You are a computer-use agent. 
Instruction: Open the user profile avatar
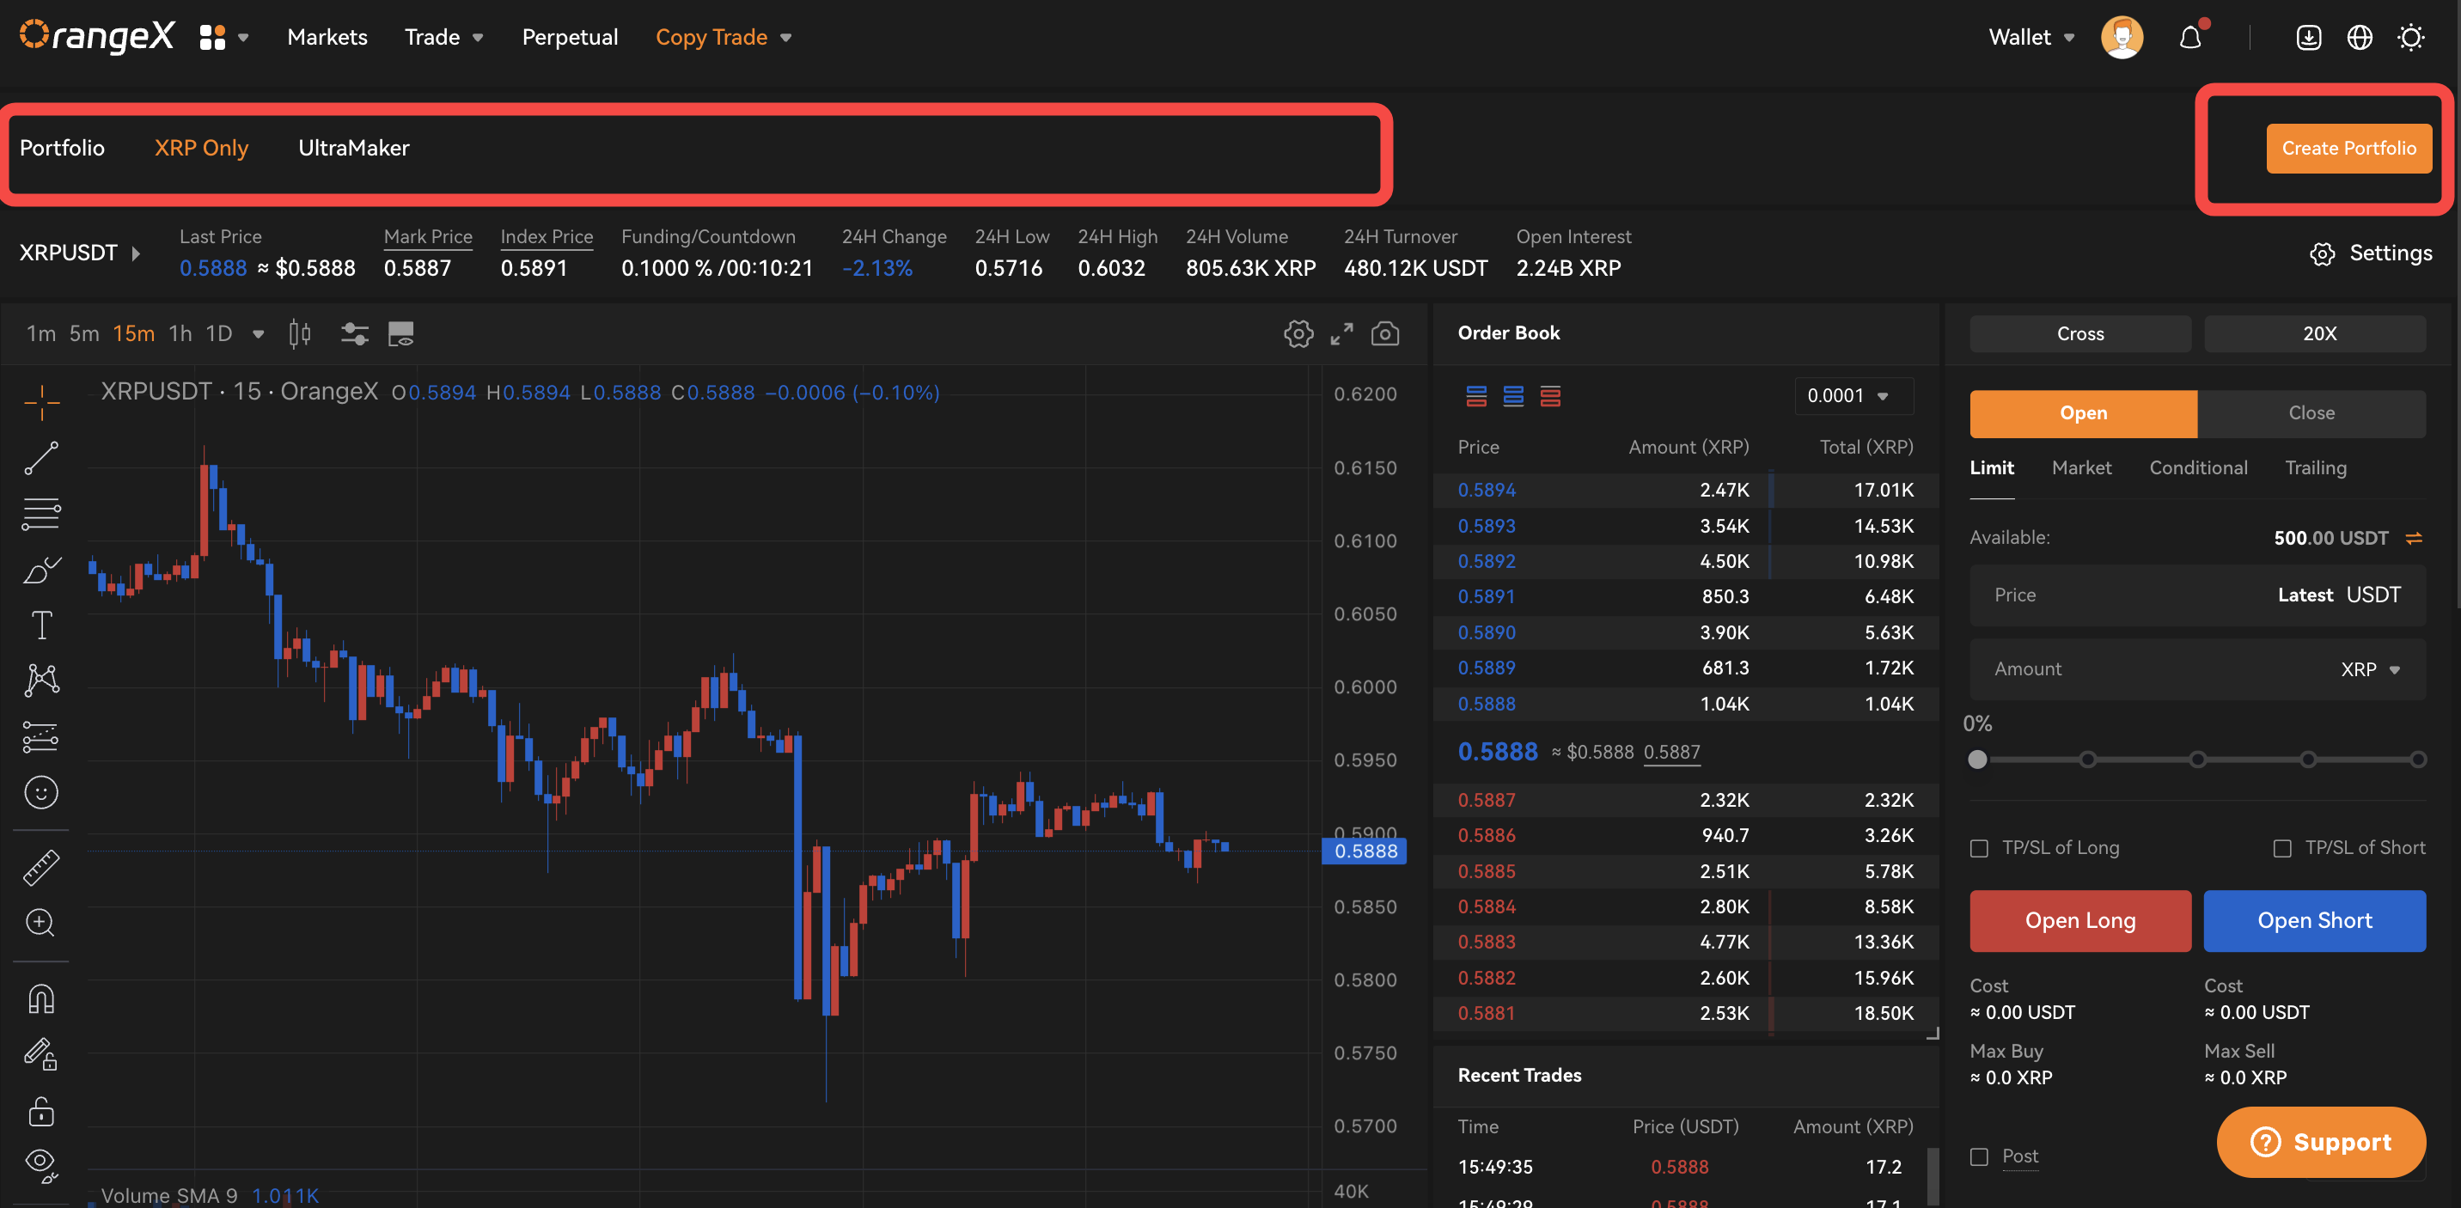coord(2122,37)
